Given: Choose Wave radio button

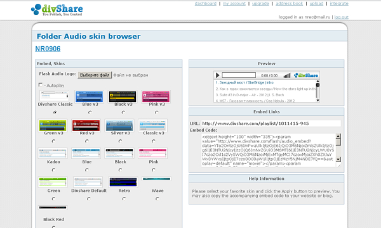Looking at the screenshot, I should point(157,199).
